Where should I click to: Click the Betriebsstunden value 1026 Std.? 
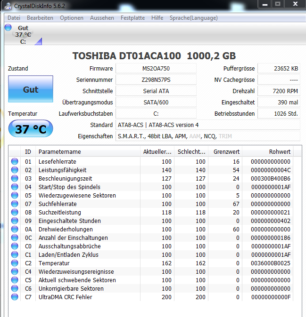[279, 114]
